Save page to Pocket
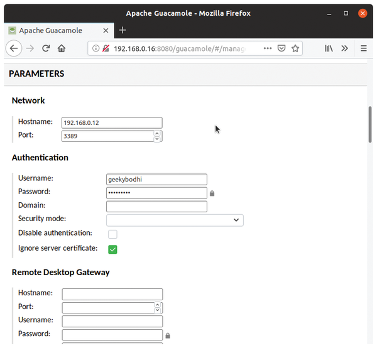The width and height of the screenshot is (377, 348). pyautogui.click(x=281, y=48)
